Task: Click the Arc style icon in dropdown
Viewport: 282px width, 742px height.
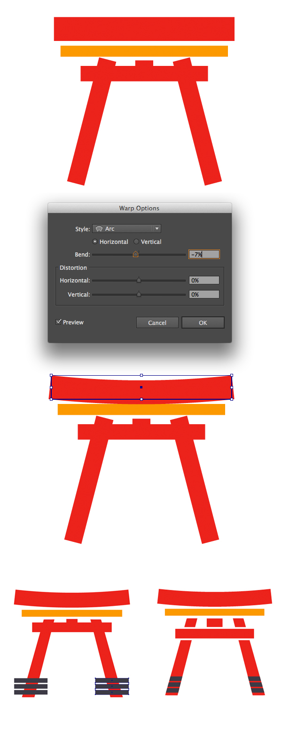Action: [x=99, y=229]
